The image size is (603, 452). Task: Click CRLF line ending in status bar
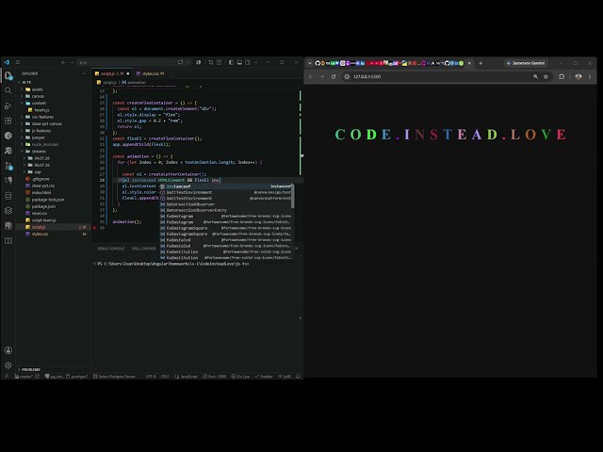point(165,377)
